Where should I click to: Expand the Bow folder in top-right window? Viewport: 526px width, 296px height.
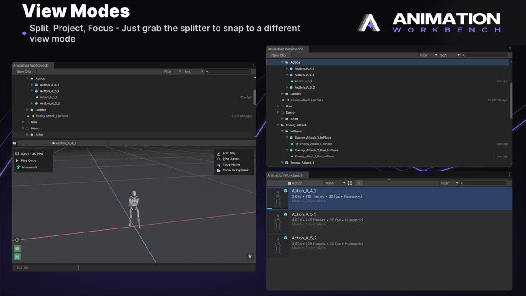pos(278,107)
